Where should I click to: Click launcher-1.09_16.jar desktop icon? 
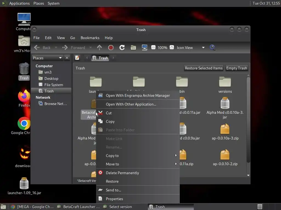coord(24,183)
